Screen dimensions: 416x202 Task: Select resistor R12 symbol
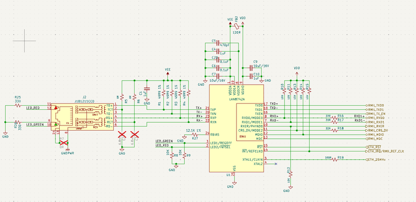point(291,174)
